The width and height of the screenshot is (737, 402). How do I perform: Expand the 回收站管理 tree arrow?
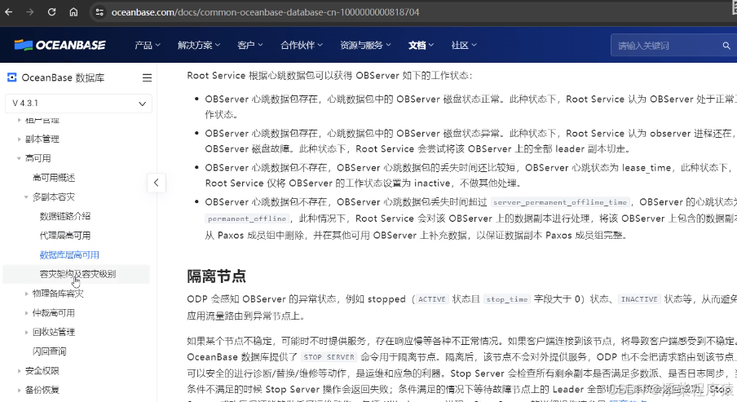tap(26, 332)
